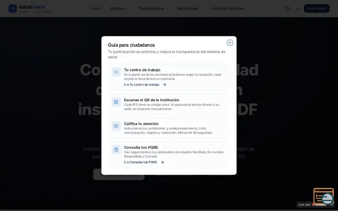This screenshot has width=338, height=211.
Task: Click the ABEAS DATA brand name text
Action: pos(32,7)
